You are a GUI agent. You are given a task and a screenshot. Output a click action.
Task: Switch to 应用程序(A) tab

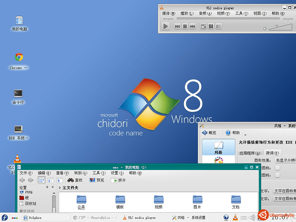[250, 153]
